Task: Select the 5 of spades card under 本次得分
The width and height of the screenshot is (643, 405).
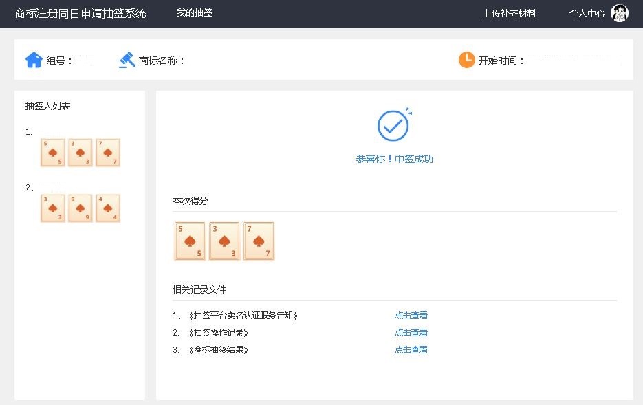Action: tap(189, 241)
